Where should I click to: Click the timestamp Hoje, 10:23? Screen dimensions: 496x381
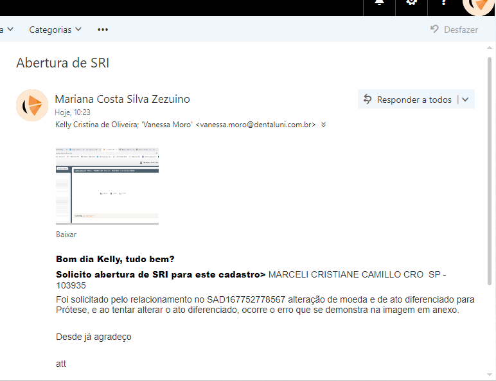point(73,112)
